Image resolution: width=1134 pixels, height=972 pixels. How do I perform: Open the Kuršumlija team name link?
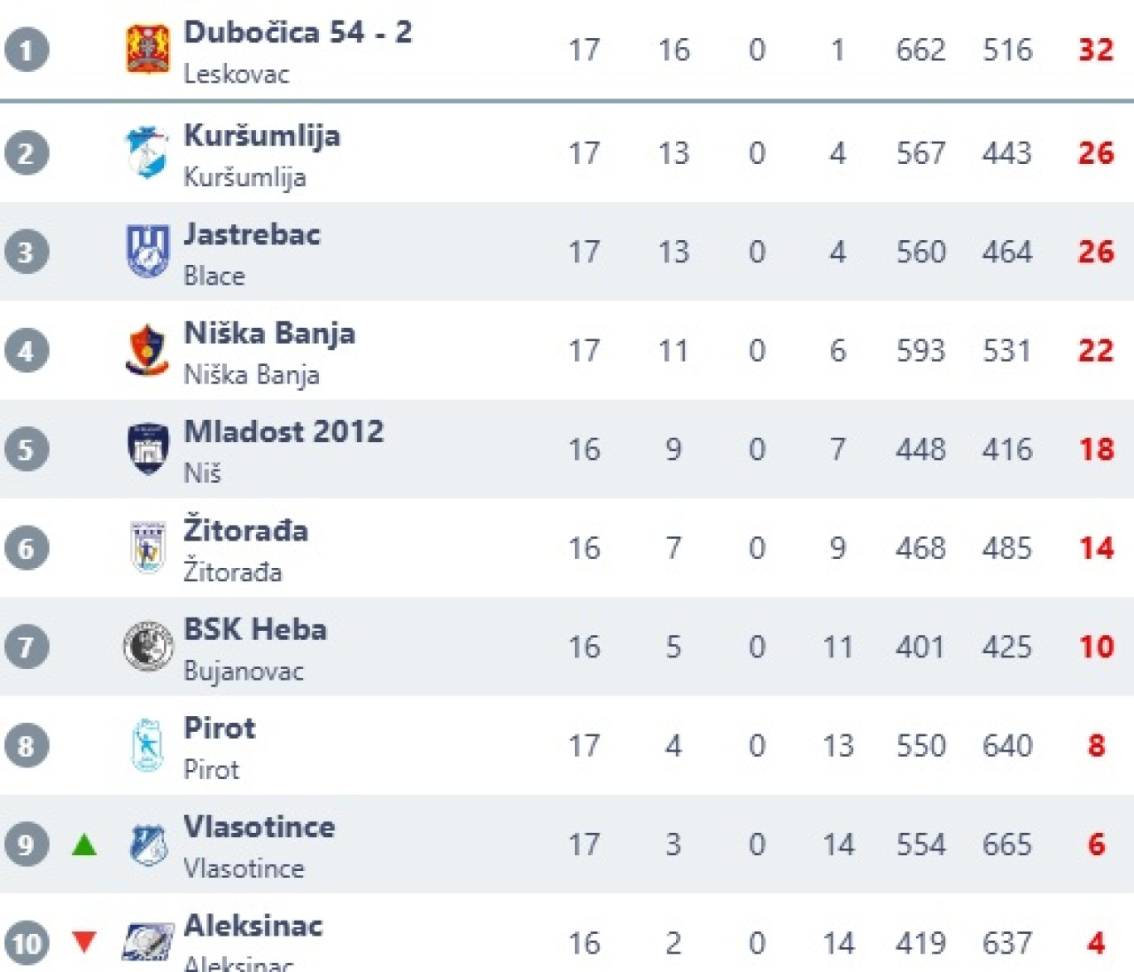(262, 136)
